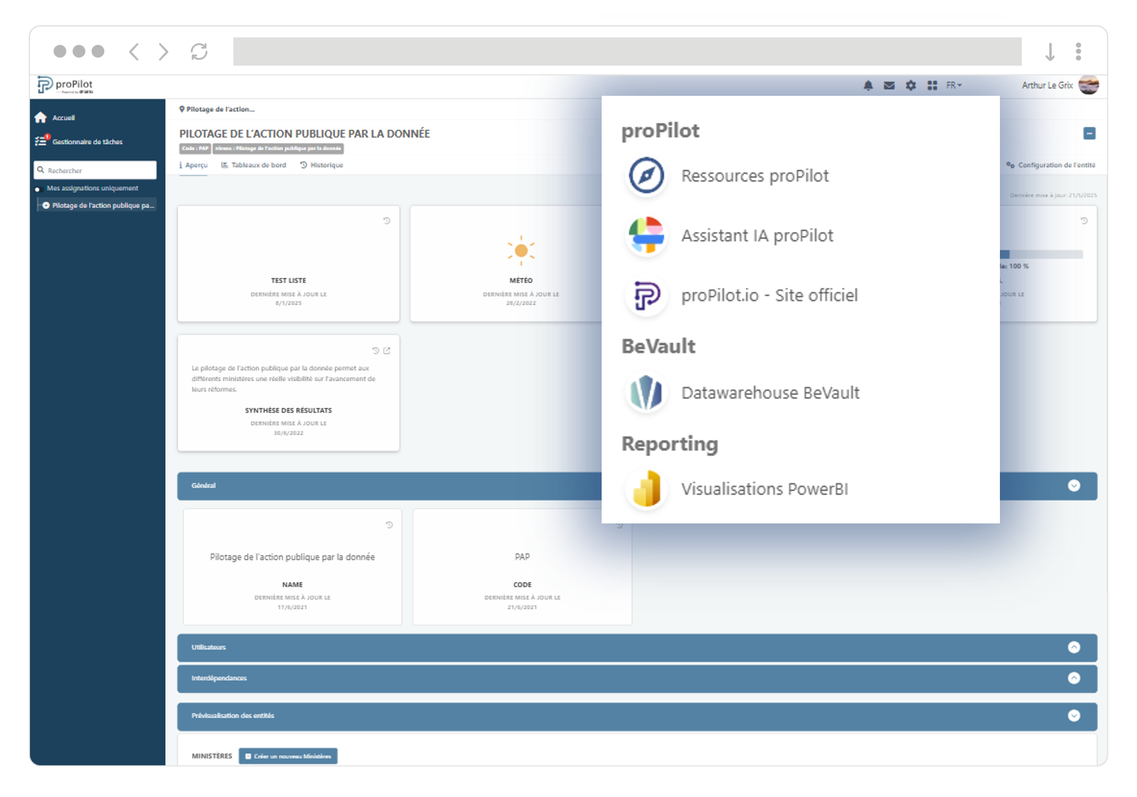1137x797 pixels.
Task: Open the notifications bell icon
Action: point(868,86)
